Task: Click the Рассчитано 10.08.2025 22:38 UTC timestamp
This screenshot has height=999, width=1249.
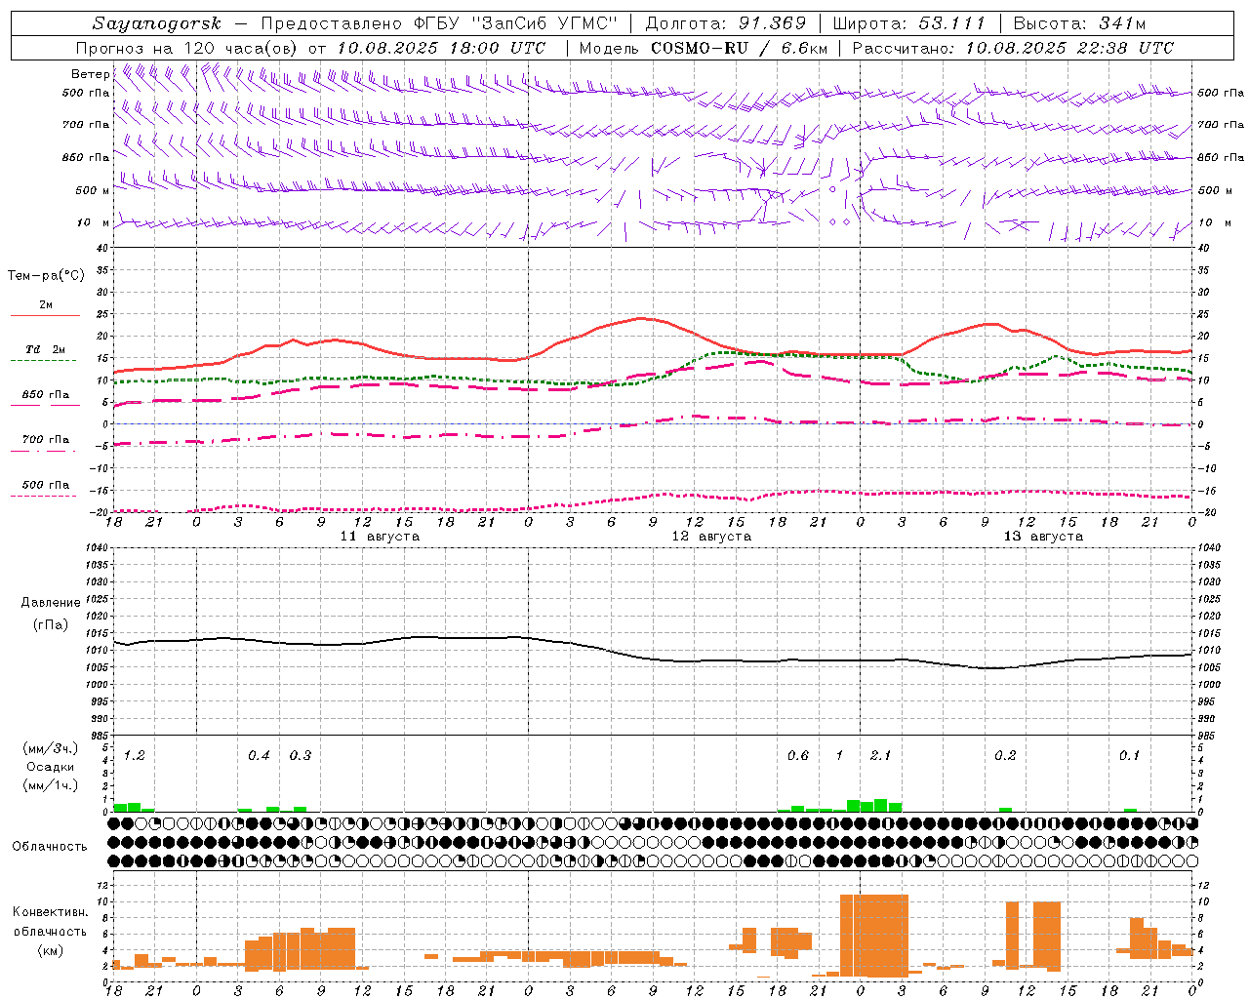Action: click(x=1013, y=48)
